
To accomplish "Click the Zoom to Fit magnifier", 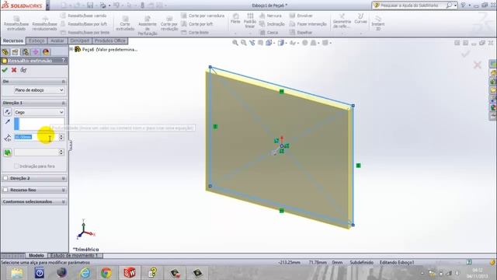I will 235,43.
